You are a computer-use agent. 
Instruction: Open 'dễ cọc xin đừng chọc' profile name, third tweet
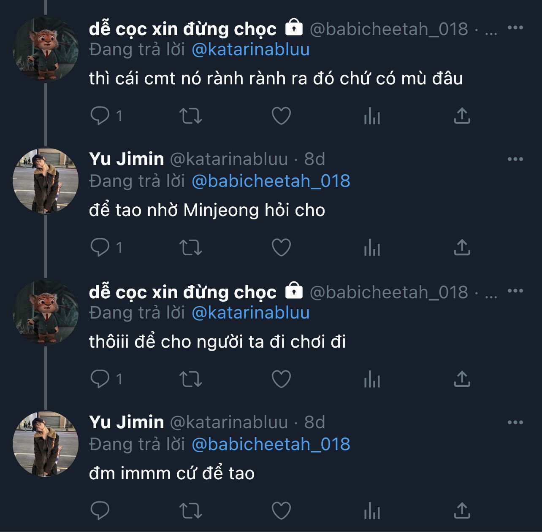[x=182, y=292]
